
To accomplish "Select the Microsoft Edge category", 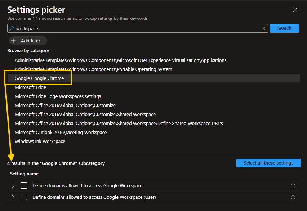I will pyautogui.click(x=30, y=87).
